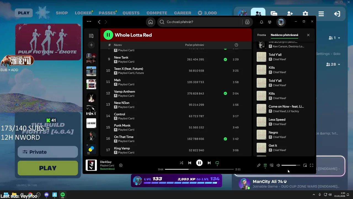Pause the album with green button
Viewport: 353px width, 199px height.
click(x=108, y=35)
